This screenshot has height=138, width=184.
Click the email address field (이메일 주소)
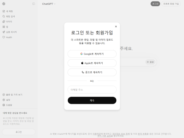[x=92, y=90]
